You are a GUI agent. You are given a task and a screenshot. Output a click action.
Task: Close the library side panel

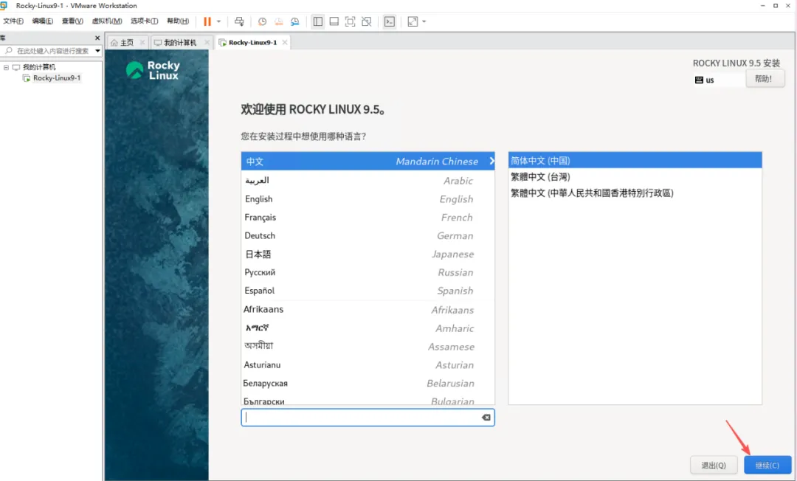(97, 38)
